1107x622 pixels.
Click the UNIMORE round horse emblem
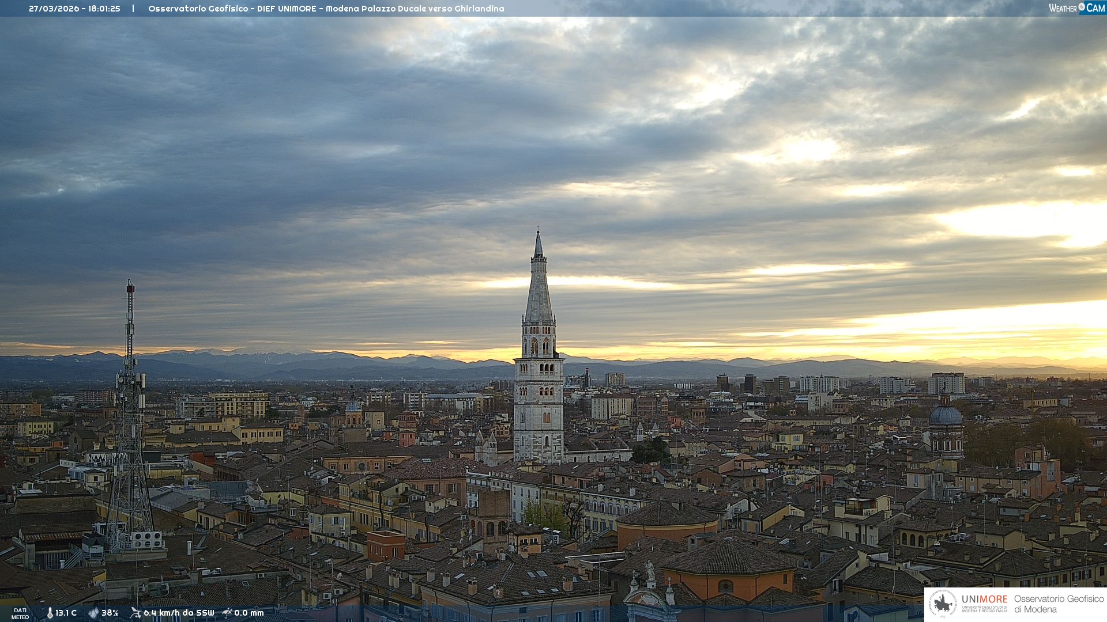[x=943, y=604]
